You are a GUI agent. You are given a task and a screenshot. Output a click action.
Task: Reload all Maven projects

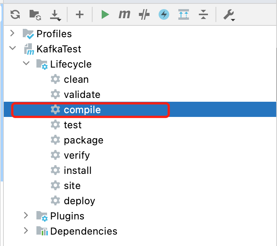point(15,14)
